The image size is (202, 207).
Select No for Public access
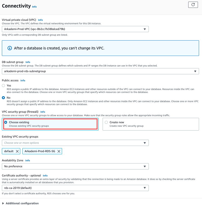click(4, 98)
